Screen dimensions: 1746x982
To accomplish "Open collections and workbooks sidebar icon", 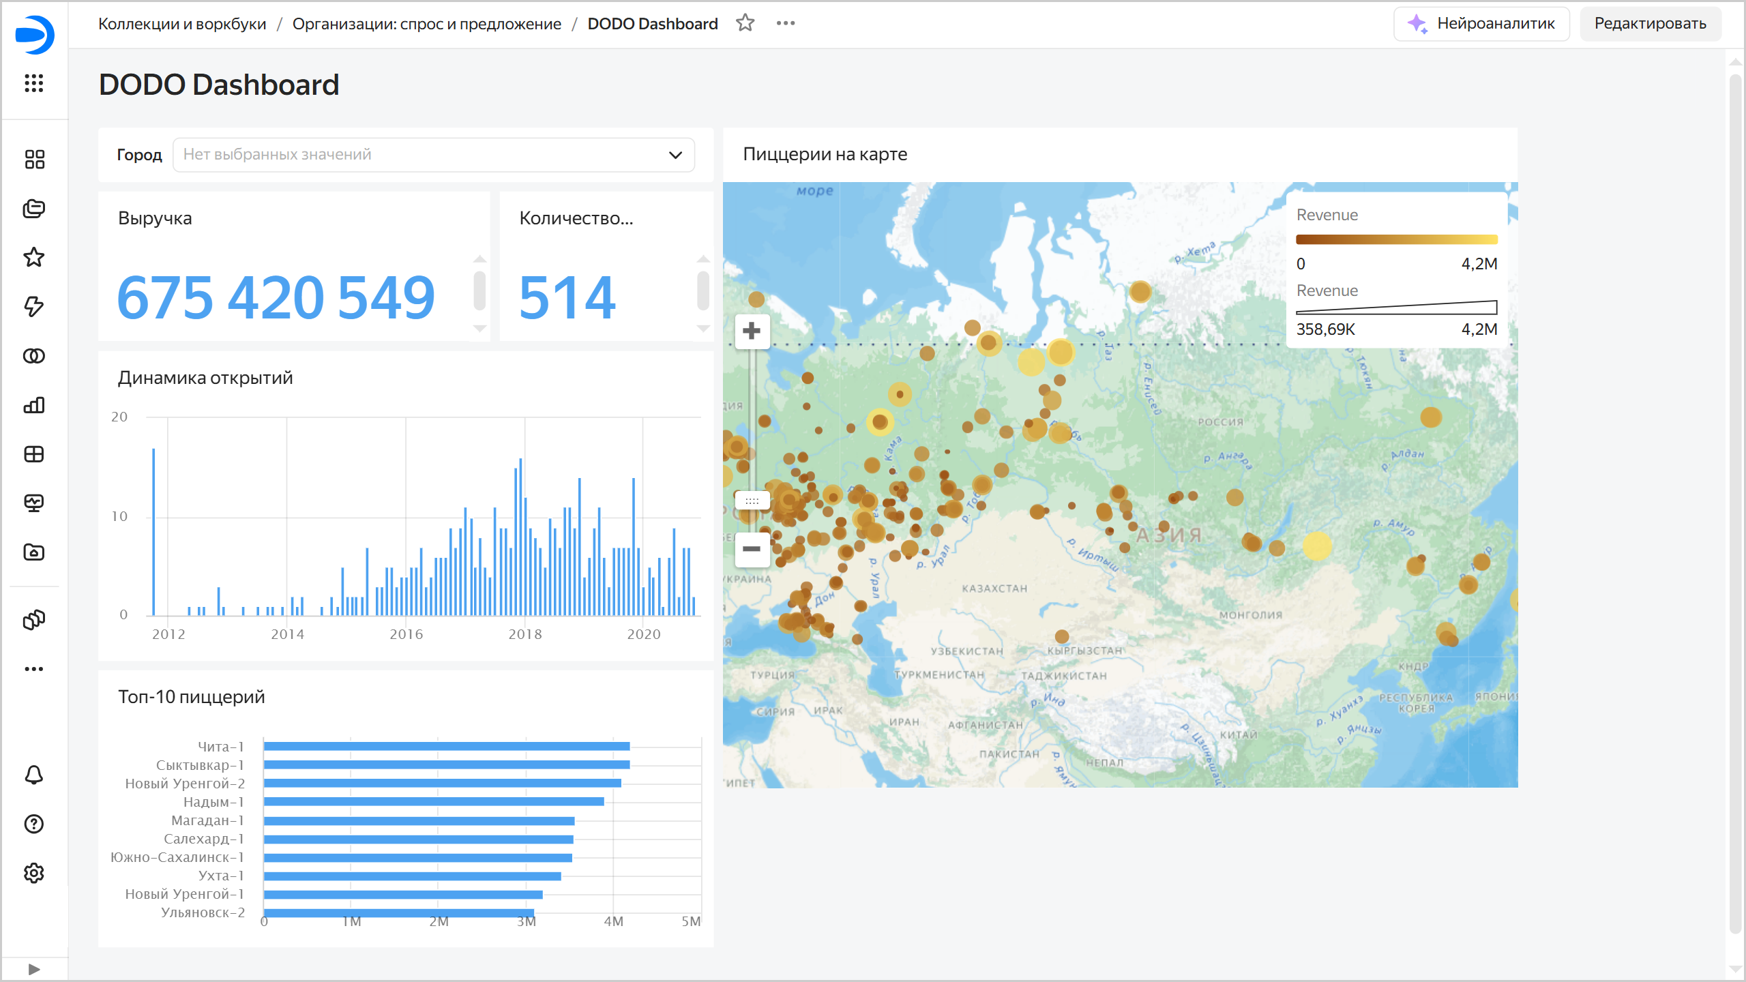I will tap(34, 209).
